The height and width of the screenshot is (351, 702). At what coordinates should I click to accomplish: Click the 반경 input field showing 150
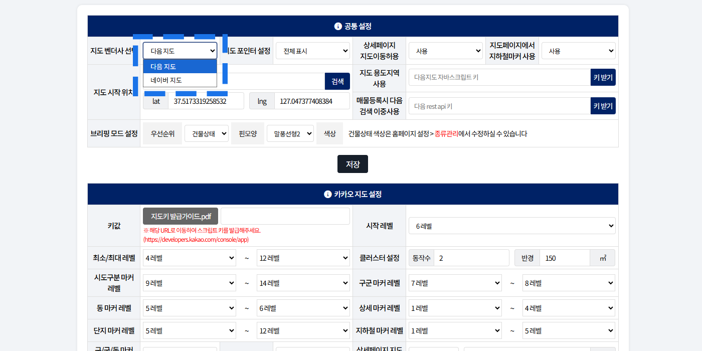[564, 258]
